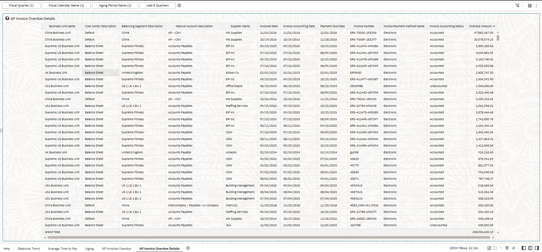Open the traffic-light watchlist icon top right

530,5
